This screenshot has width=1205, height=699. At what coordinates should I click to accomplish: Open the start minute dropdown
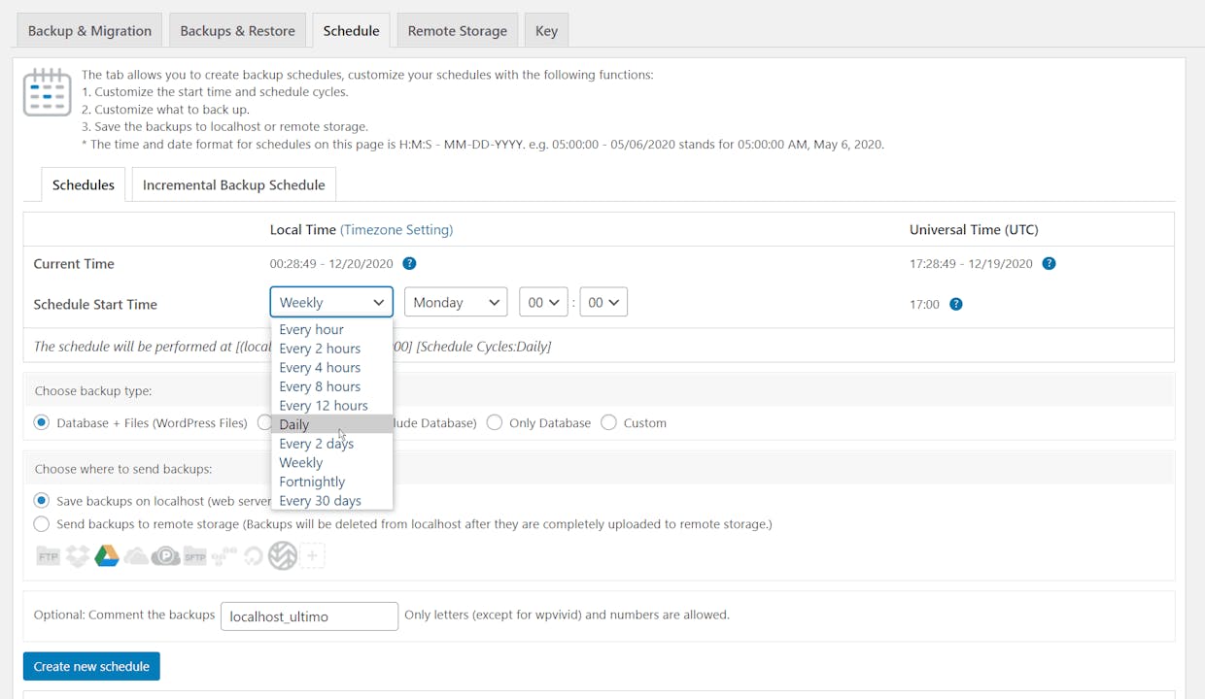(x=603, y=302)
